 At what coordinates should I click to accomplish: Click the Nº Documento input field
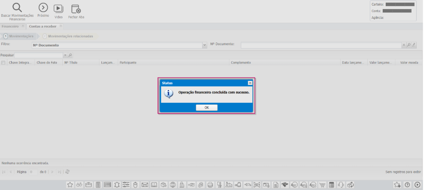click(320, 45)
